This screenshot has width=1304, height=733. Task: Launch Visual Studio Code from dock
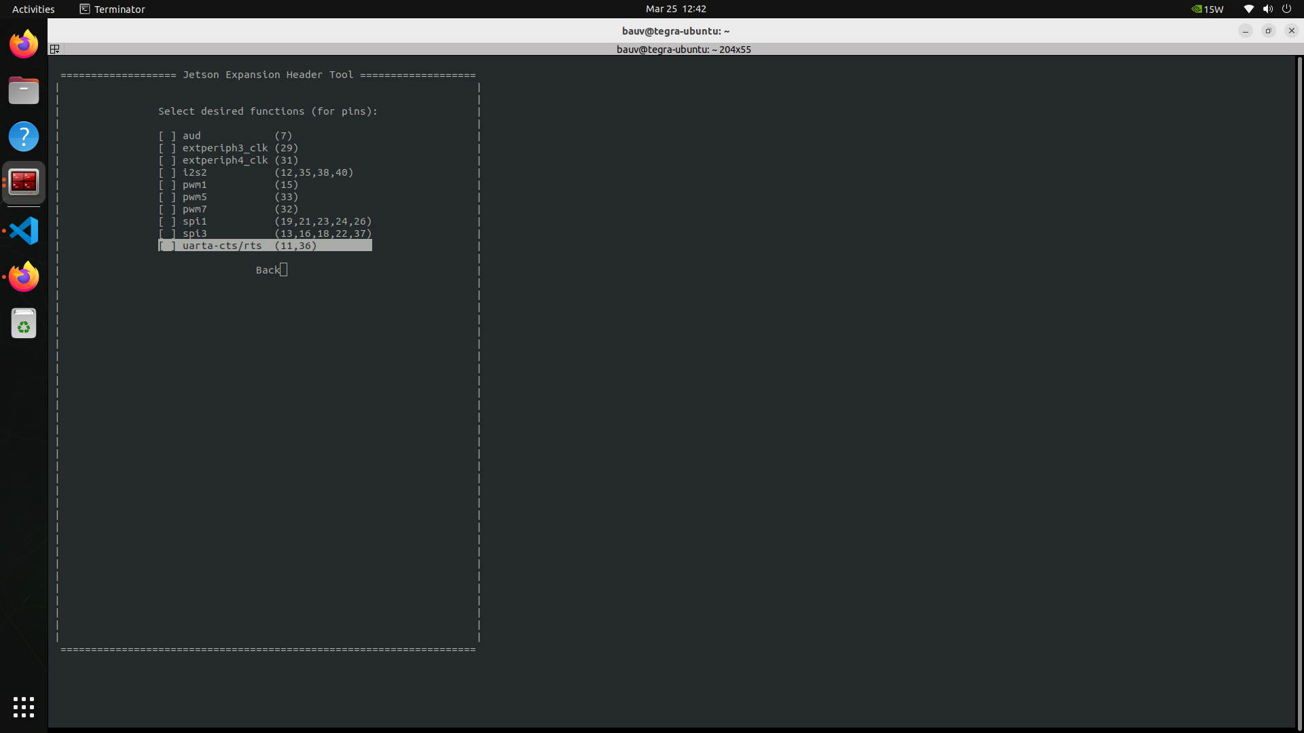click(24, 231)
